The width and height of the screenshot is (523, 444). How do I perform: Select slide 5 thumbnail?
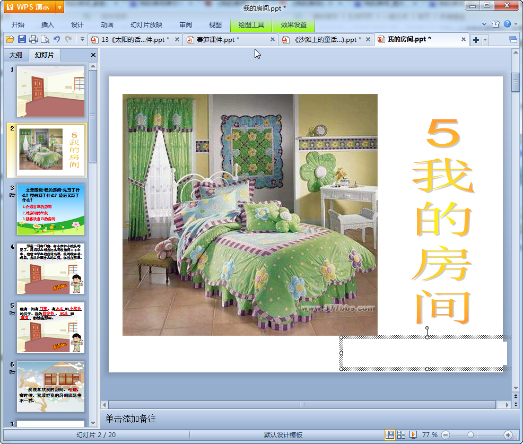pyautogui.click(x=51, y=328)
